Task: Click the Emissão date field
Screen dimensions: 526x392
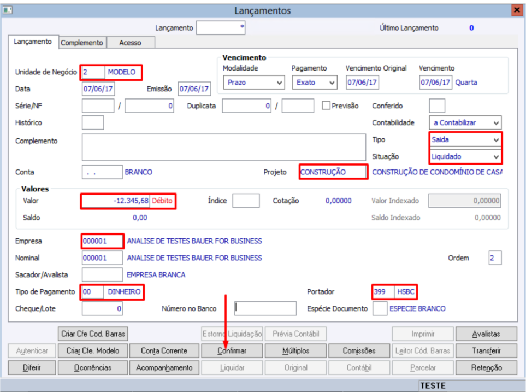Action: [194, 89]
